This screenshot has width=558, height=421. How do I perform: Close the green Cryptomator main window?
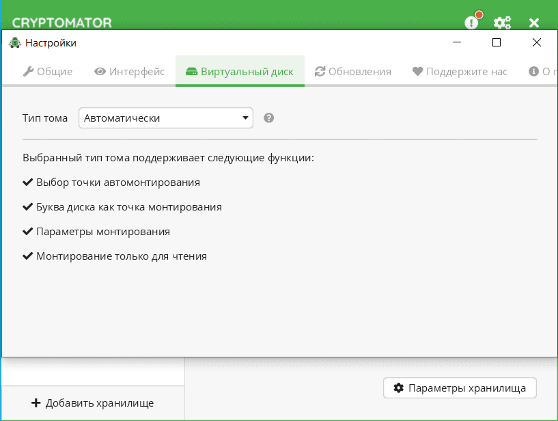534,23
